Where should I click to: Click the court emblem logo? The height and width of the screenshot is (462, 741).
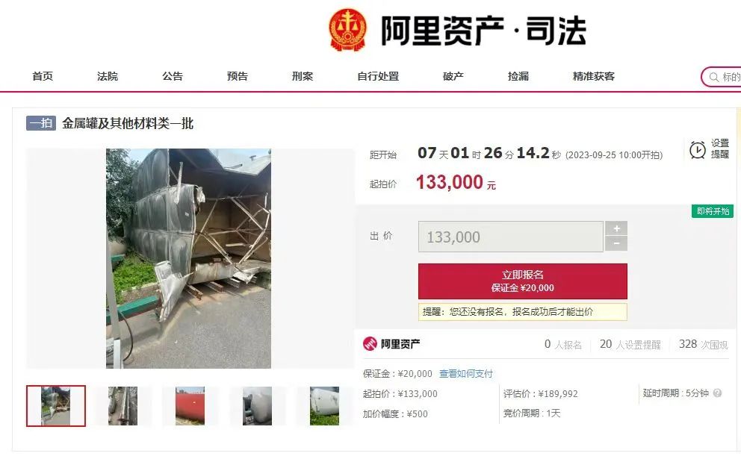point(348,30)
